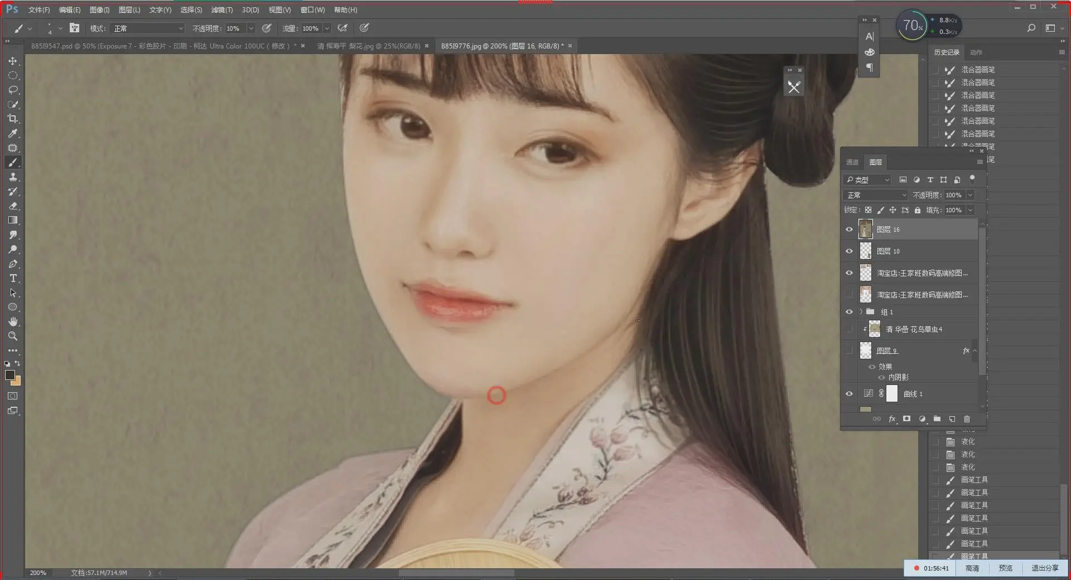Select the Gradient tool
Viewport: 1071px width, 580px height.
(13, 220)
